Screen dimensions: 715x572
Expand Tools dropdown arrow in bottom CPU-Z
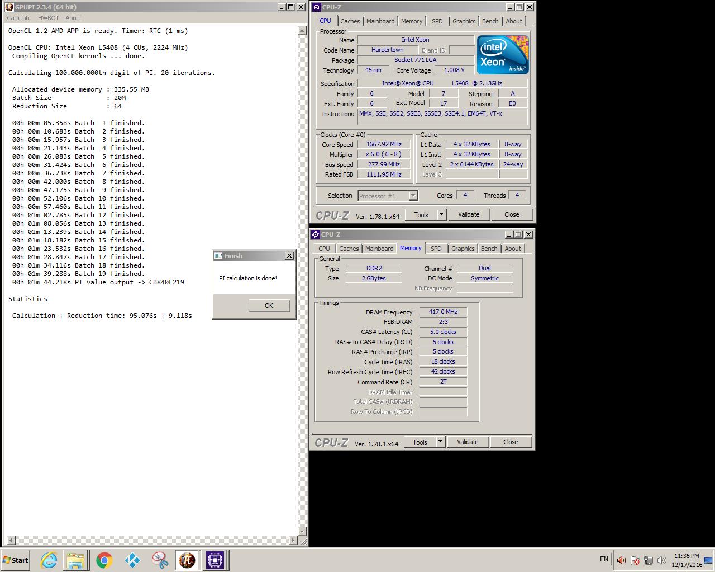440,442
